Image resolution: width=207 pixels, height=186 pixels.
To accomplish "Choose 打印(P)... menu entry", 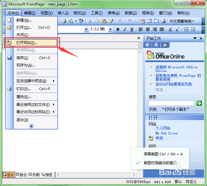I will coord(32,89).
